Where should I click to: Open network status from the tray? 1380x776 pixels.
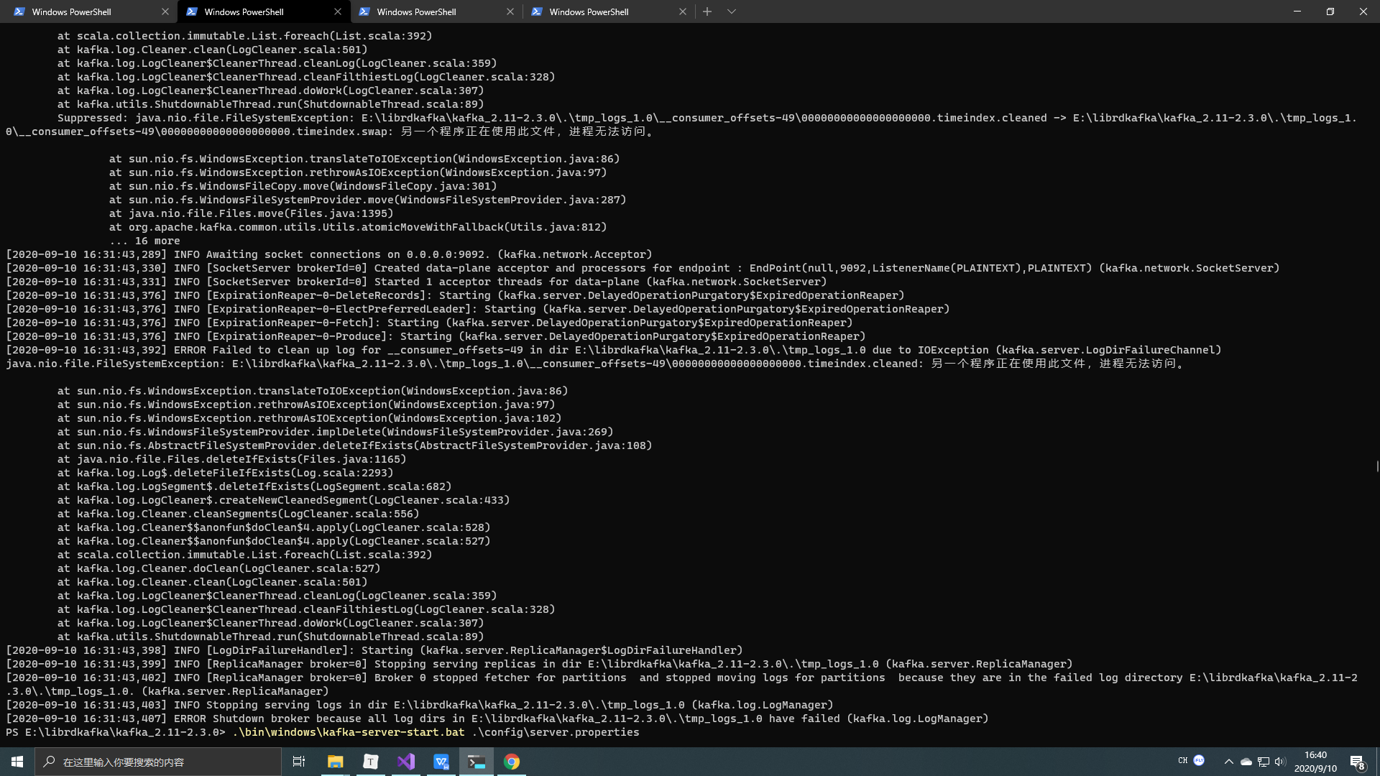tap(1263, 761)
